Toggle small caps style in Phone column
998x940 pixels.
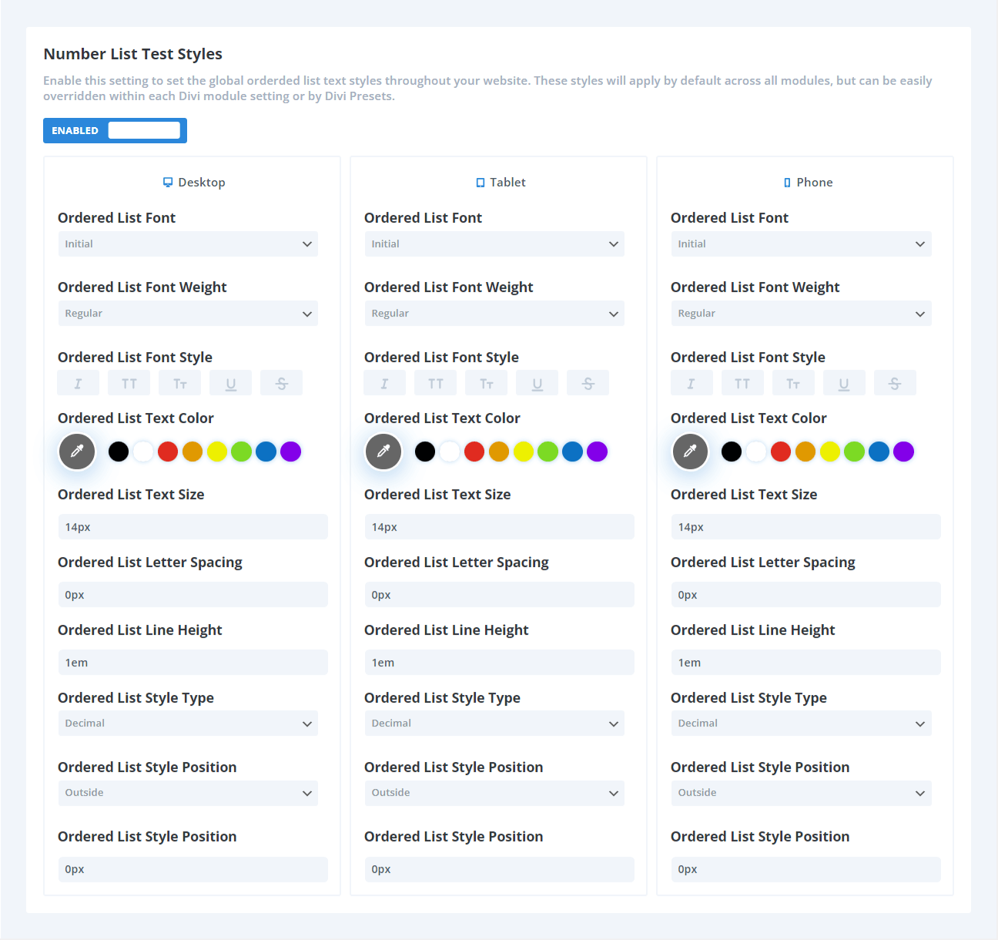click(x=793, y=383)
